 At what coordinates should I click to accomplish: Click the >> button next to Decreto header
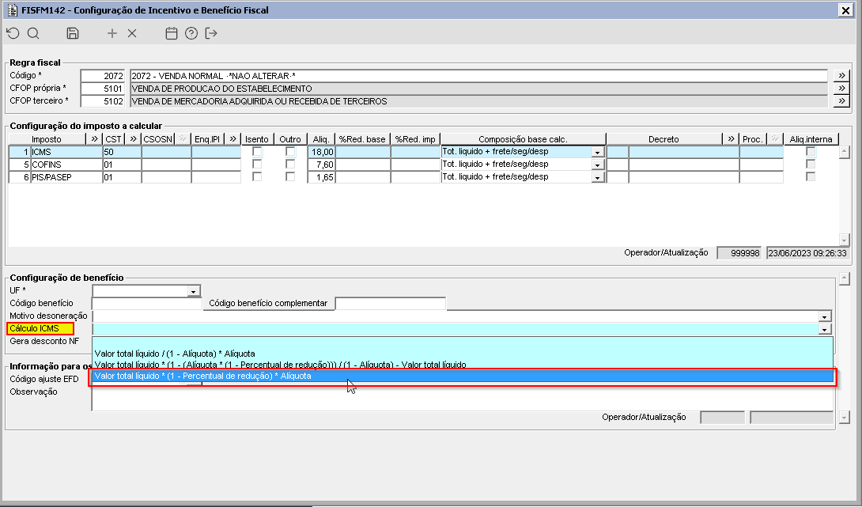[x=731, y=139]
